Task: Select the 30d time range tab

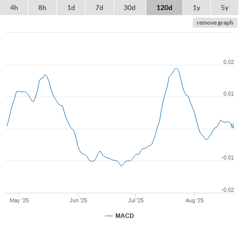Action: tap(130, 8)
